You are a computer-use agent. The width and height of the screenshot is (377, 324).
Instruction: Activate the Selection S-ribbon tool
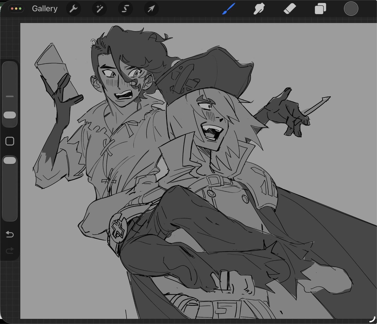[125, 9]
